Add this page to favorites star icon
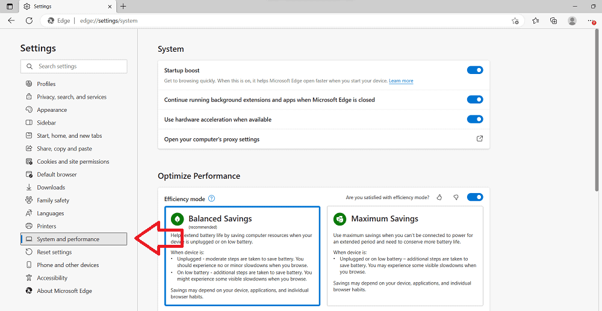 click(x=515, y=20)
